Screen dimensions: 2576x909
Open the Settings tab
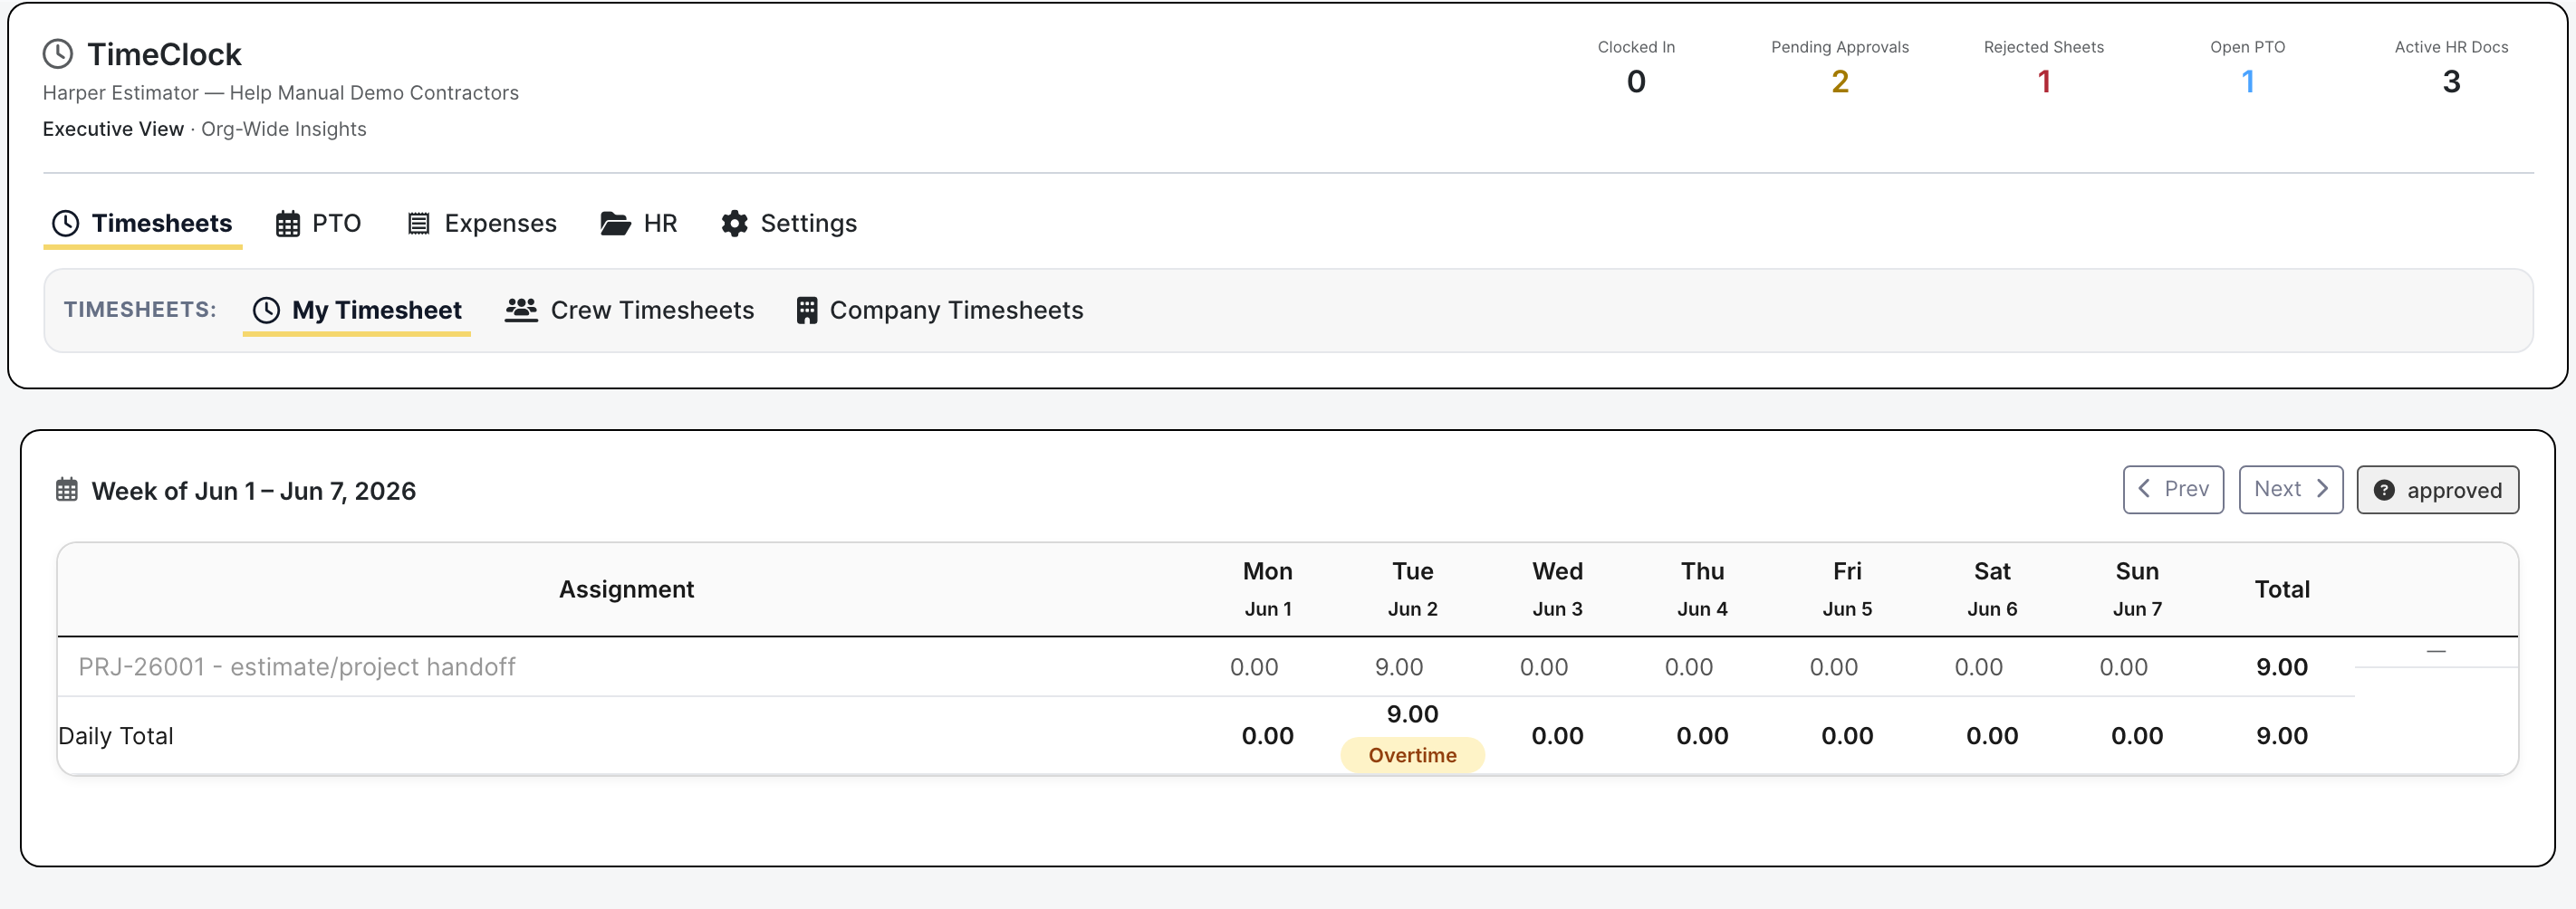789,223
